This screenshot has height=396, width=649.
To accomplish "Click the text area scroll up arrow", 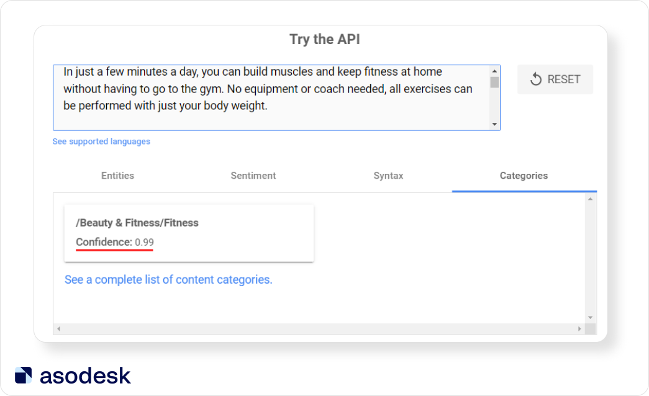I will click(x=494, y=71).
